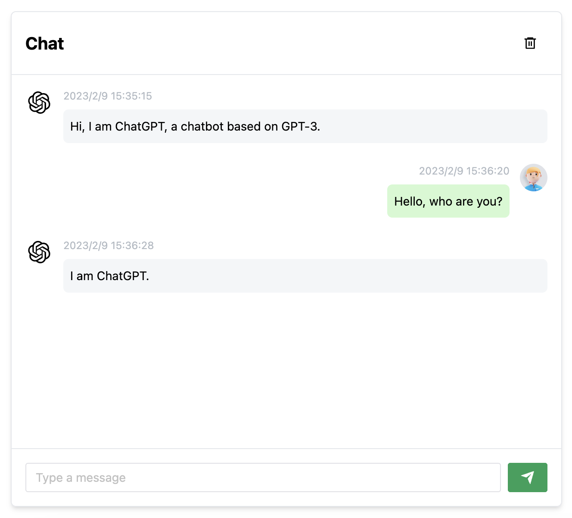Viewport: 572px width, 518px height.
Task: Click the word "chatbot" in the first message
Action: point(202,127)
